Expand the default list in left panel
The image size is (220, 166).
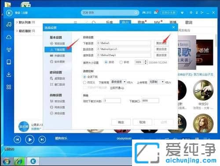(x=17, y=23)
